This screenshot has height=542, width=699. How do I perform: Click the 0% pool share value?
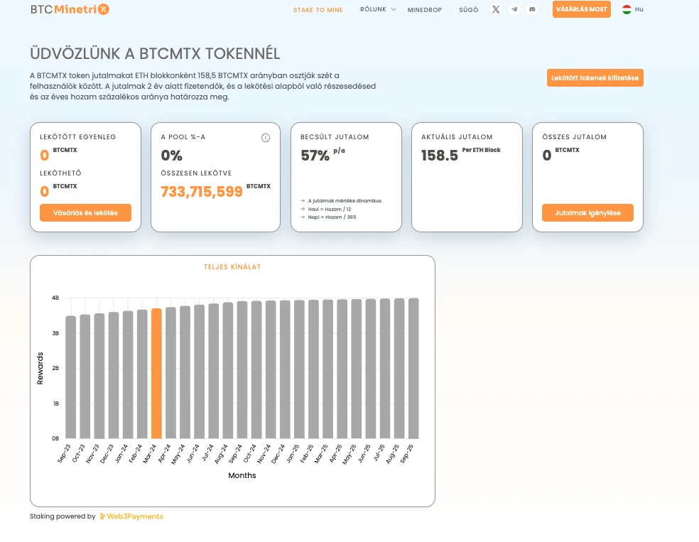click(x=172, y=156)
